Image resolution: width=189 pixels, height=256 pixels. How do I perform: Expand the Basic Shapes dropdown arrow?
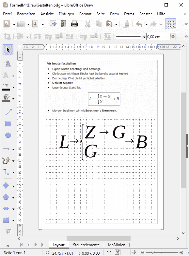tap(13, 186)
